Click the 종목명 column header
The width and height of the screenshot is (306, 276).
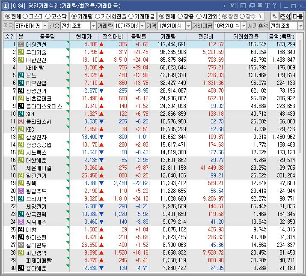(47, 36)
